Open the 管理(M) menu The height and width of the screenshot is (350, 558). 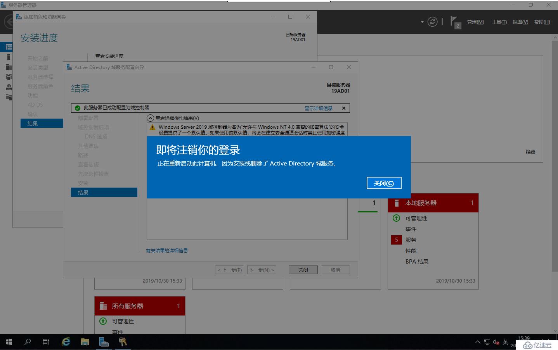pyautogui.click(x=475, y=22)
